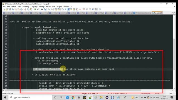Click the Stop Recording macro icon

coord(87,9)
